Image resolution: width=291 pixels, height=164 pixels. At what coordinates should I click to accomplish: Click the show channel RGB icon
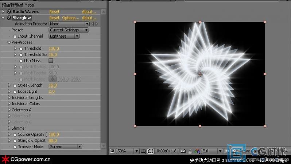tap(197, 151)
